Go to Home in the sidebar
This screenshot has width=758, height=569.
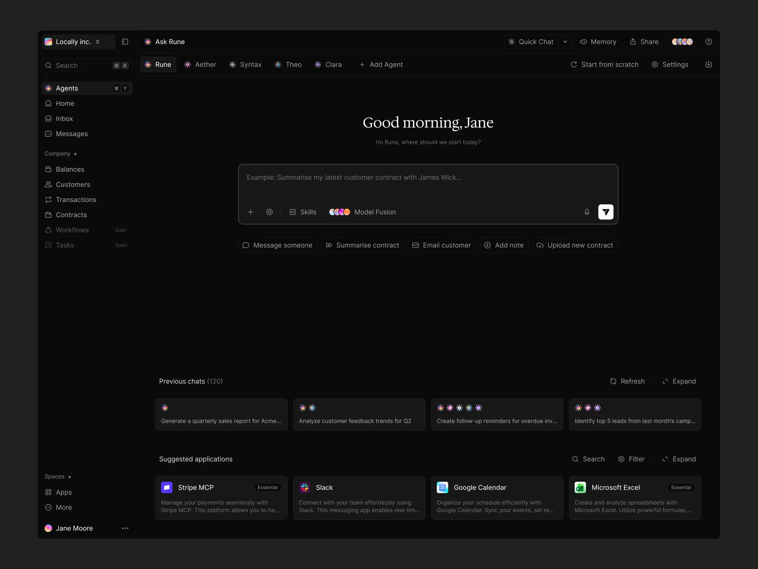(87, 103)
